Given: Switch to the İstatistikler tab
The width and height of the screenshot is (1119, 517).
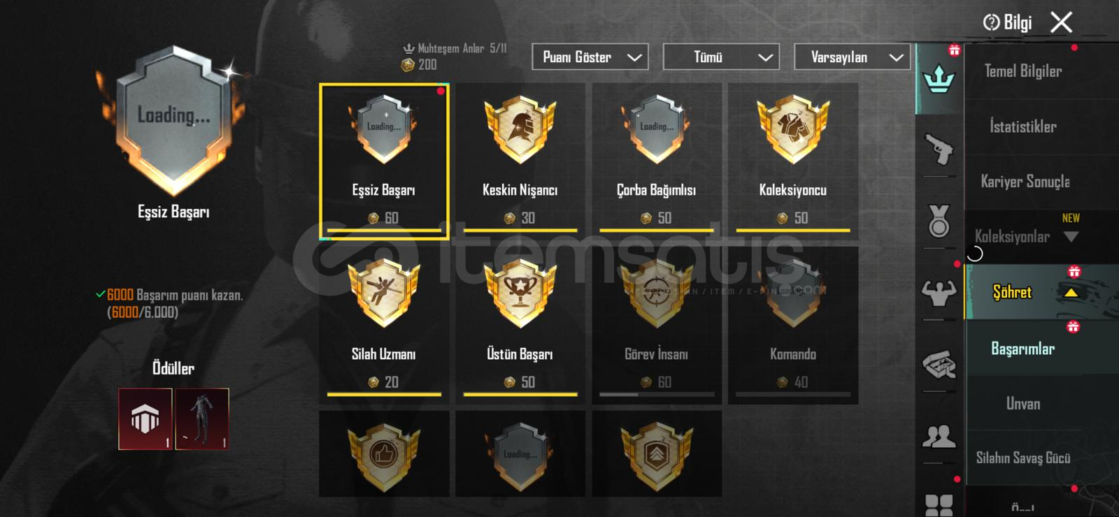Looking at the screenshot, I should point(1022,126).
